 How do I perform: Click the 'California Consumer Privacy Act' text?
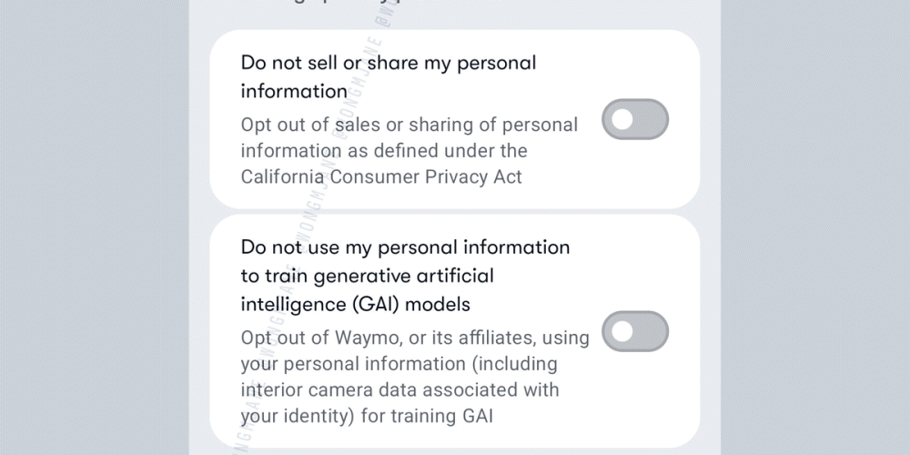click(x=381, y=177)
